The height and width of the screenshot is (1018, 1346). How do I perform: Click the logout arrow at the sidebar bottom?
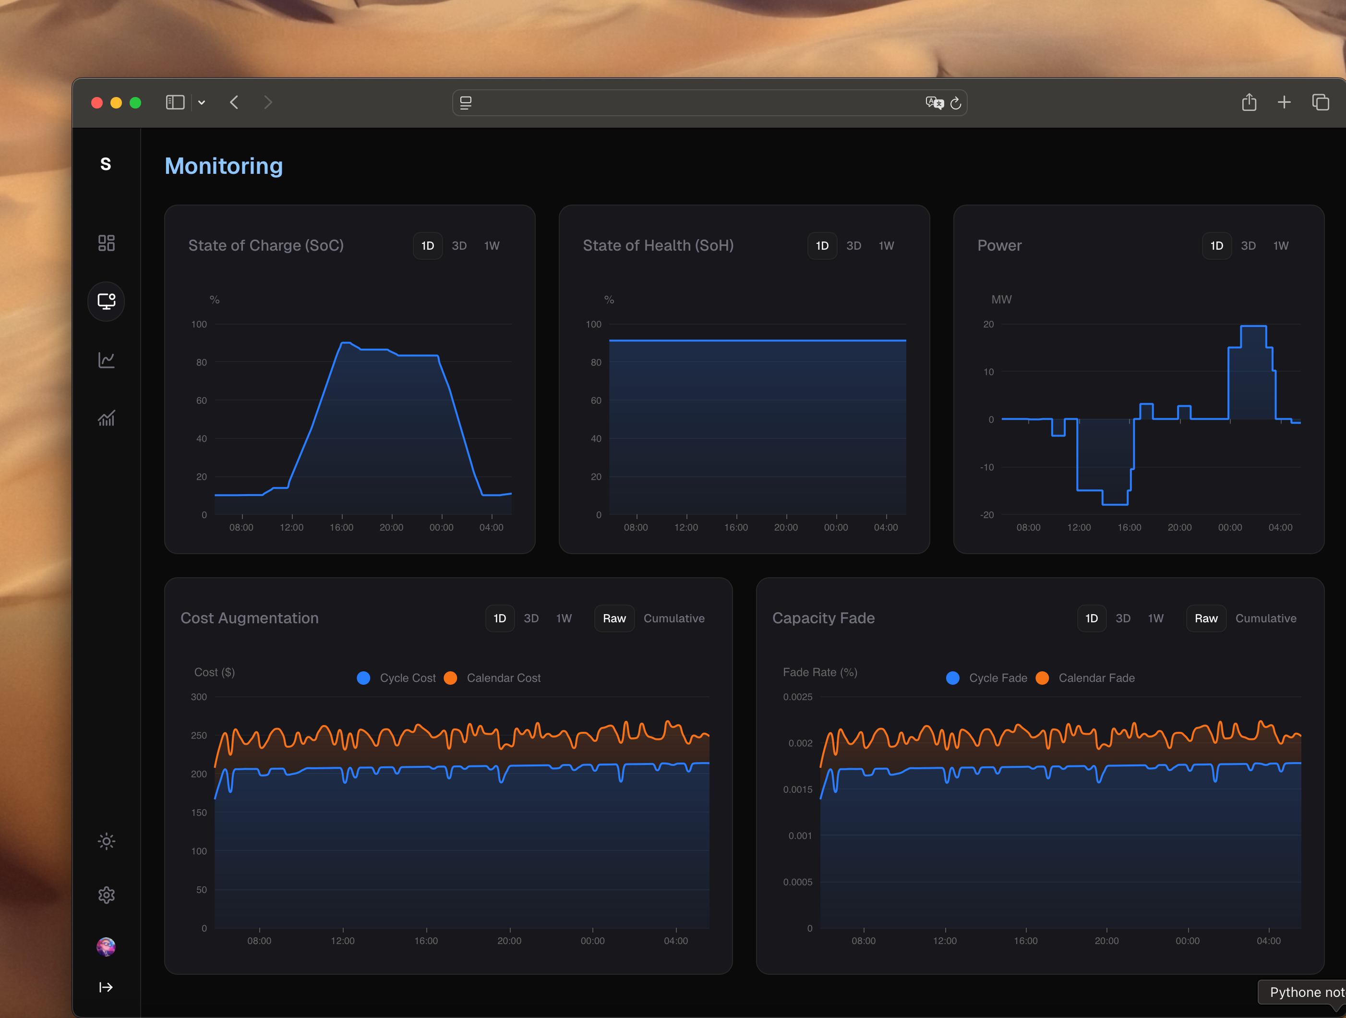[x=106, y=987]
